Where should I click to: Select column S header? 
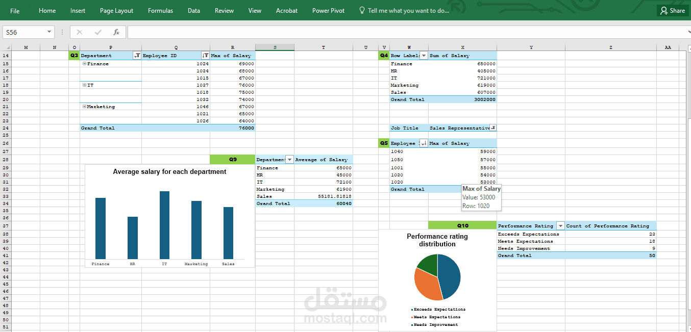[x=275, y=47]
